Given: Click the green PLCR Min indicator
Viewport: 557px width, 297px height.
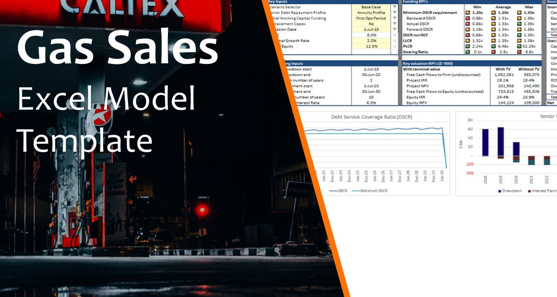Looking at the screenshot, I should point(468,46).
